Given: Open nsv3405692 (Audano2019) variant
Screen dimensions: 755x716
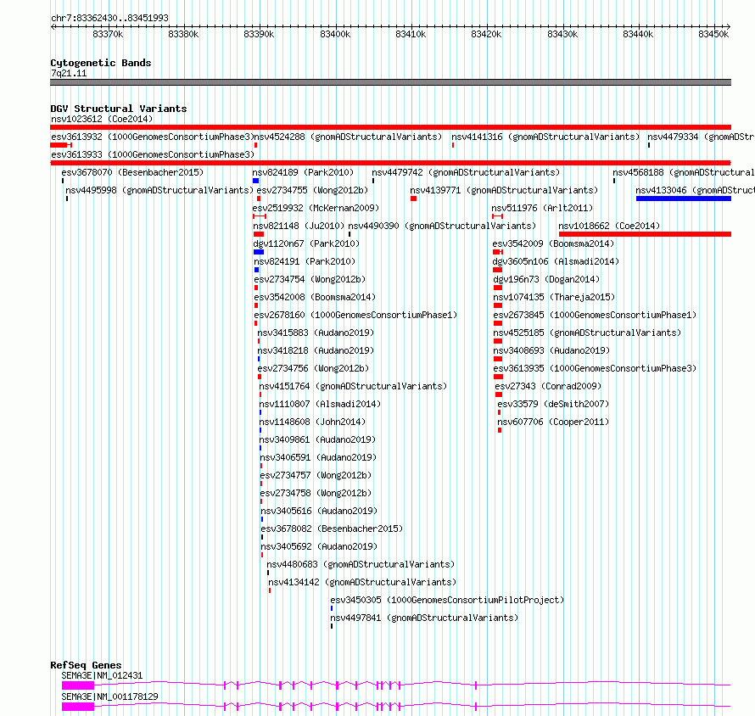Looking at the screenshot, I should click(x=319, y=546).
